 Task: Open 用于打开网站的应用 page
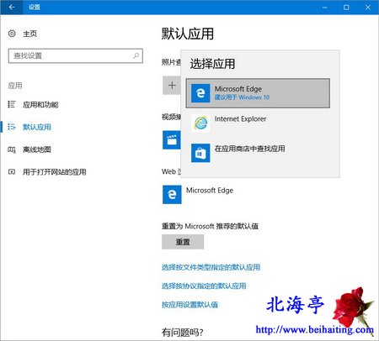pyautogui.click(x=55, y=172)
